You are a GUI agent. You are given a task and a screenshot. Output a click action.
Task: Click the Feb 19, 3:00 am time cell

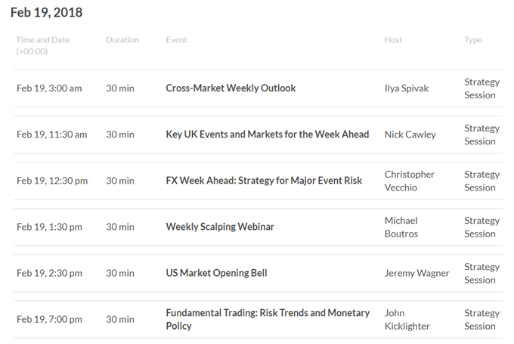point(49,88)
